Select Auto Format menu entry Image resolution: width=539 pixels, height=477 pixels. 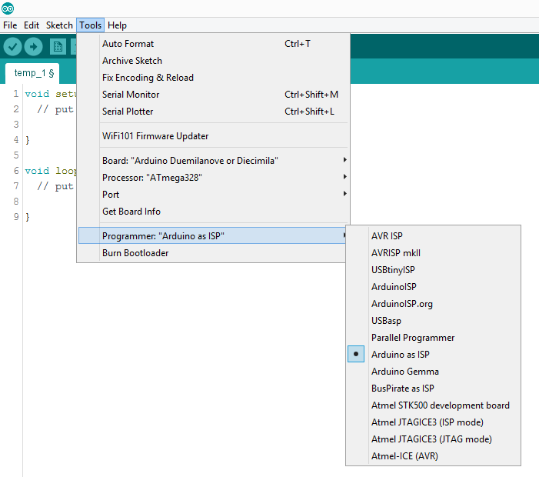click(x=128, y=44)
